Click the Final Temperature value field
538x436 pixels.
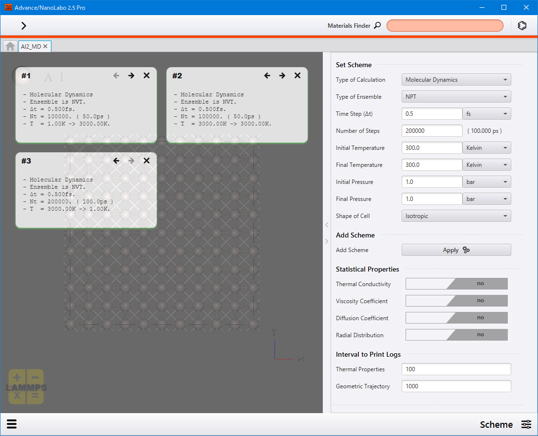(x=432, y=164)
